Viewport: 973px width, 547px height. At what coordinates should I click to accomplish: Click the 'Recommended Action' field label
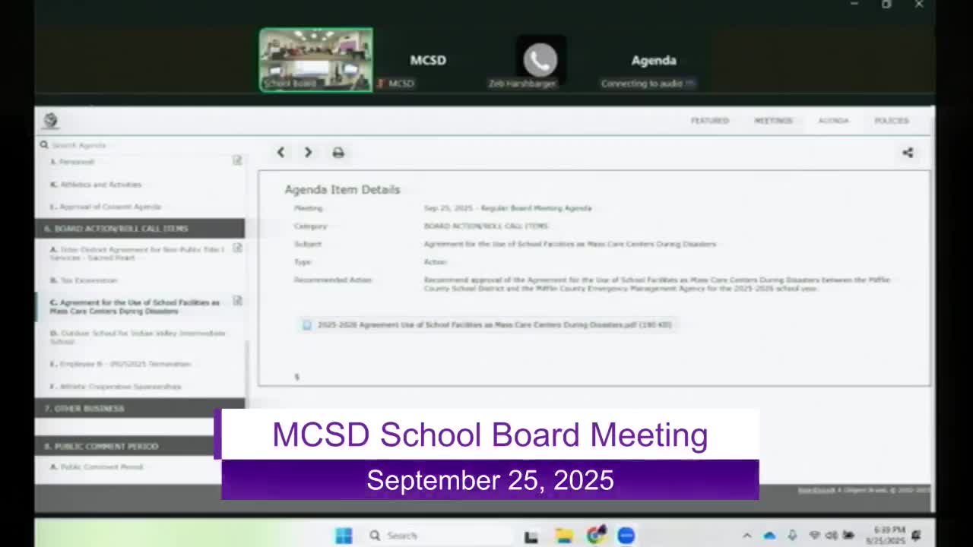point(333,280)
